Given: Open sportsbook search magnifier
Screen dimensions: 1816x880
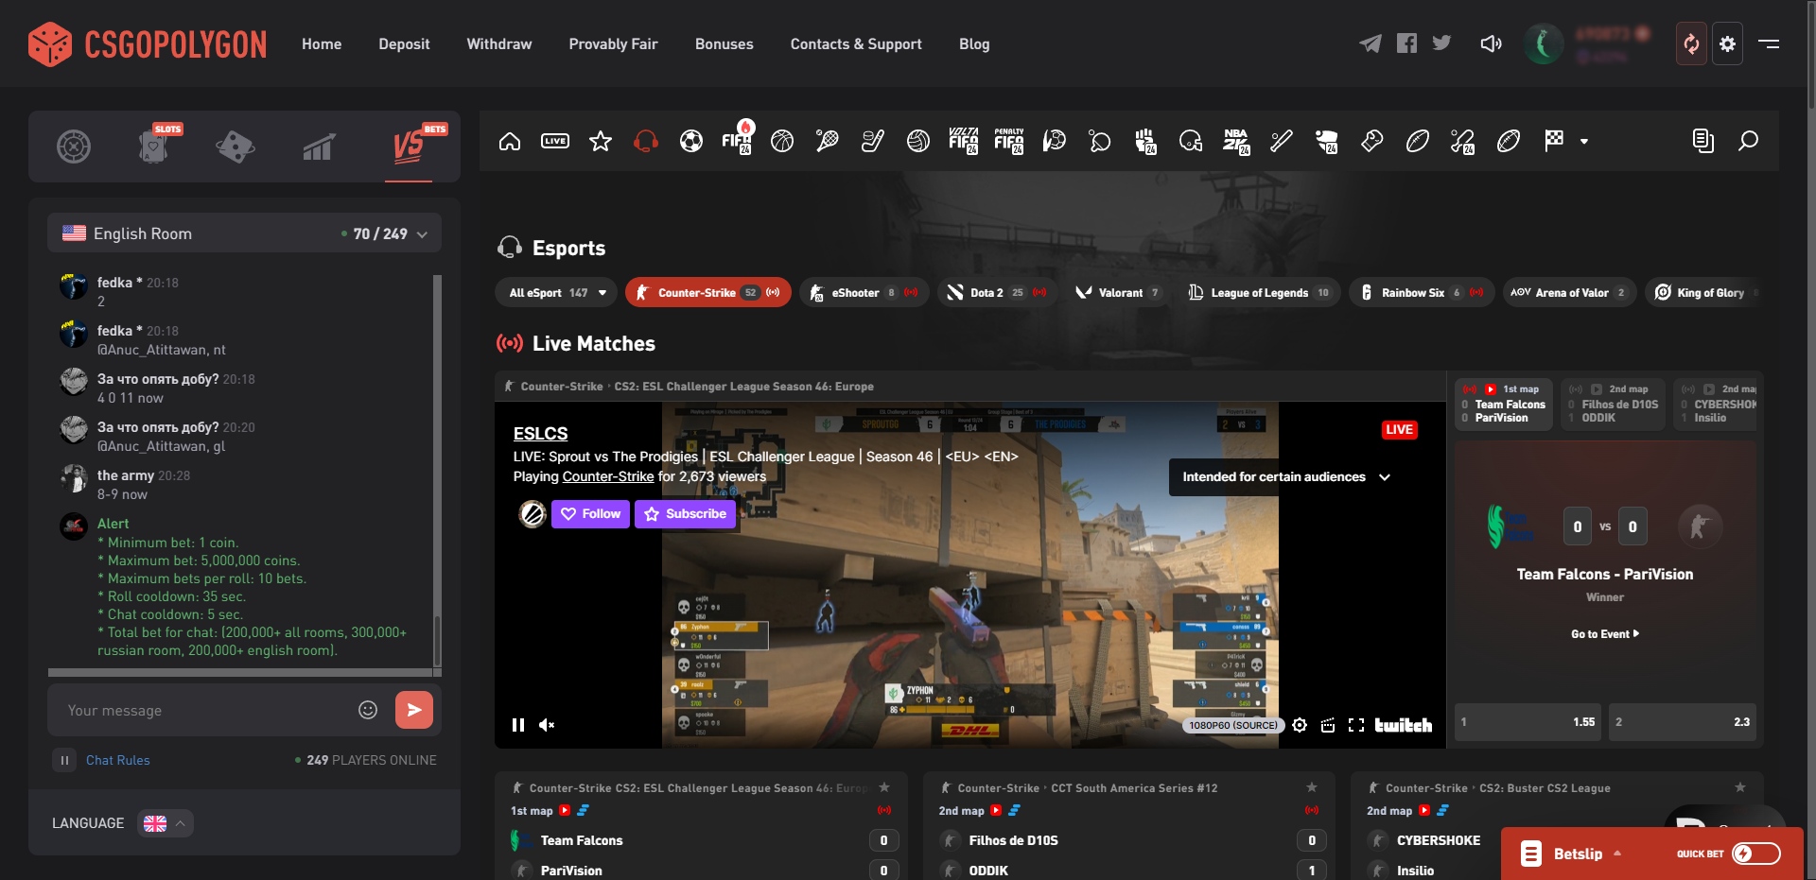Looking at the screenshot, I should pyautogui.click(x=1748, y=142).
